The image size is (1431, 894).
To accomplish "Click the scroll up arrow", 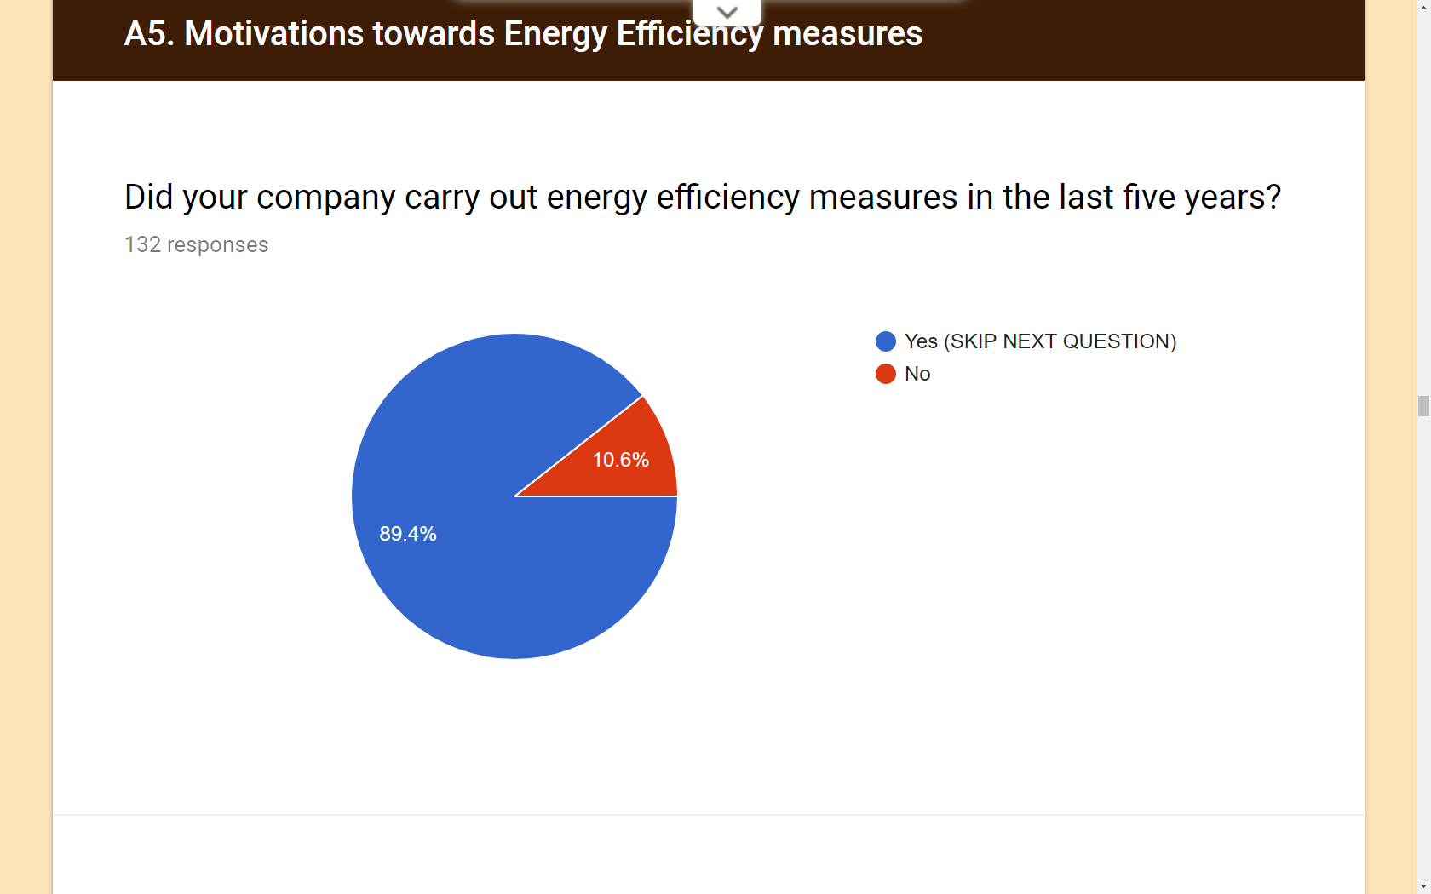I will 1423,6.
